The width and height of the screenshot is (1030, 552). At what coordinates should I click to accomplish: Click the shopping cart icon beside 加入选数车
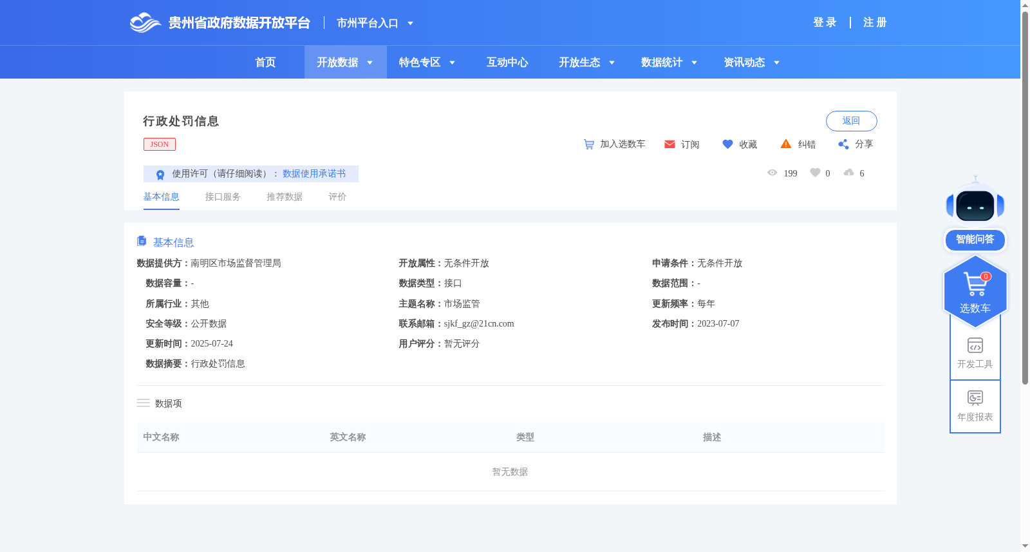coord(589,144)
